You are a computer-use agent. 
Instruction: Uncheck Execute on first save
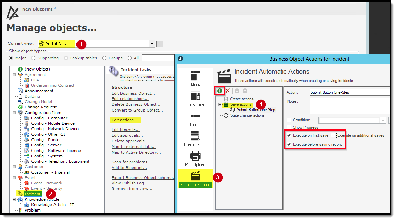click(289, 135)
